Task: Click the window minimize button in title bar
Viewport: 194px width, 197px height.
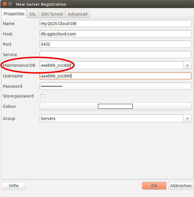Action: [10, 4]
